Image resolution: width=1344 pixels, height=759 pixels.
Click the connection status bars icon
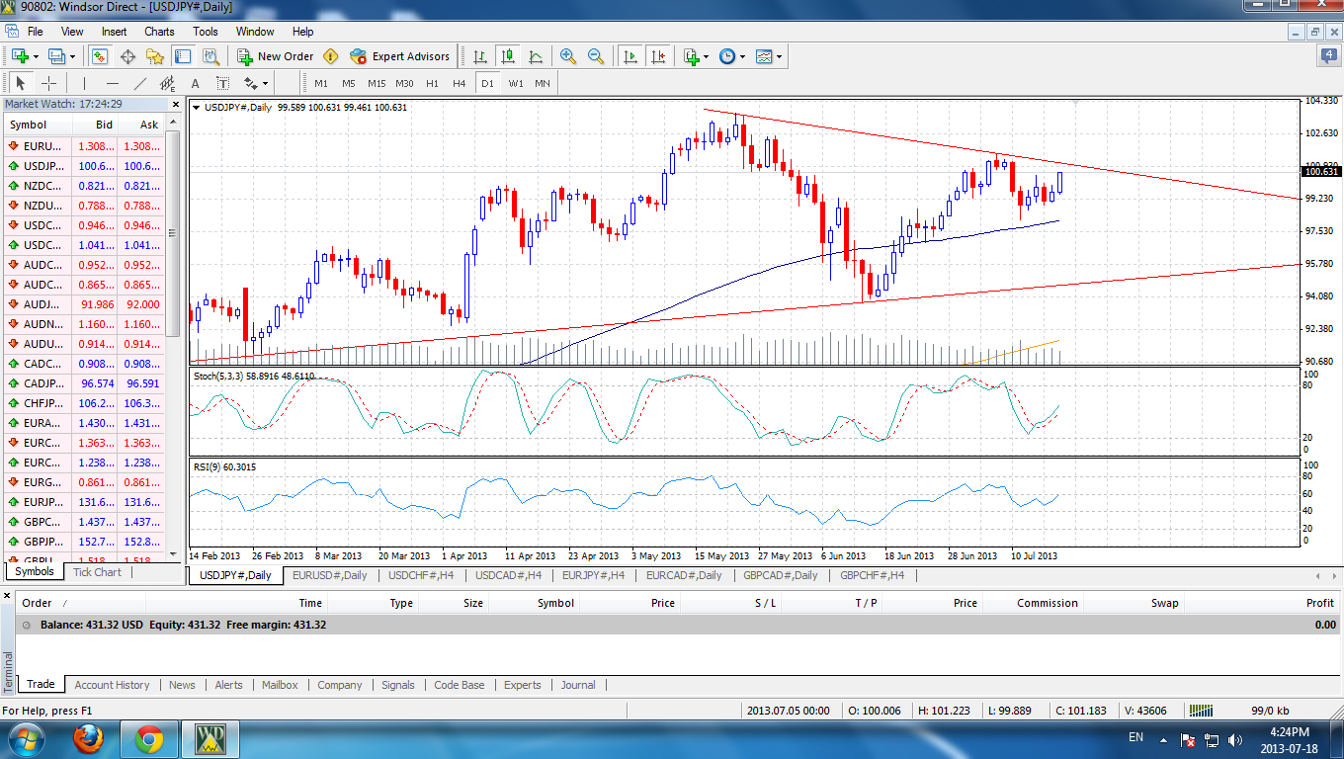[x=1201, y=710]
